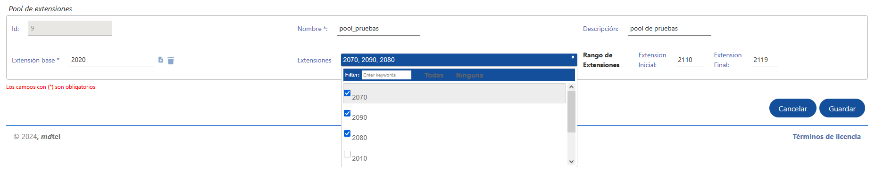Open the Términos de licencia link
Screen dimensions: 875x194
click(x=826, y=137)
